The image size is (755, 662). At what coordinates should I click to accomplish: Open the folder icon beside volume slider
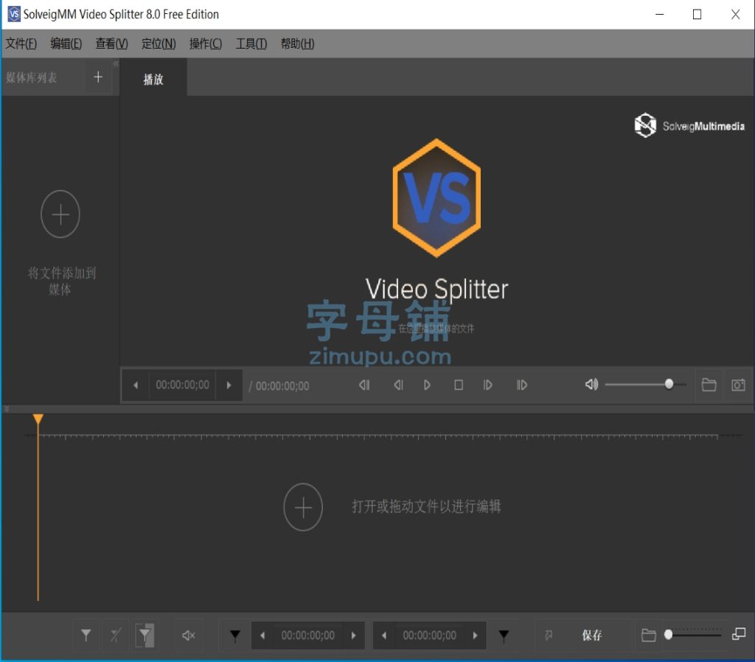[x=709, y=385]
